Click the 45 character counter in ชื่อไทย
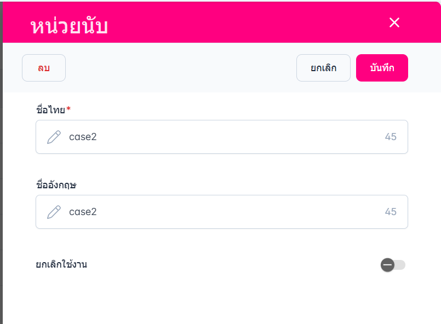The height and width of the screenshot is (324, 441). pyautogui.click(x=391, y=137)
